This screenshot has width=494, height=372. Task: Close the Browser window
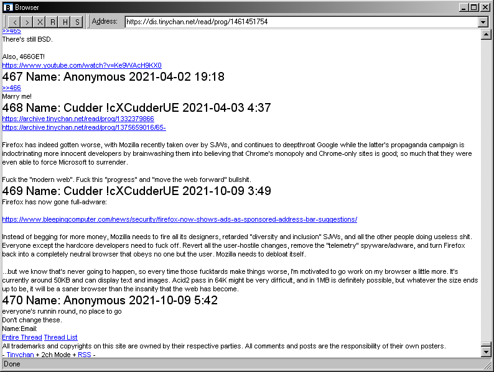click(x=485, y=7)
